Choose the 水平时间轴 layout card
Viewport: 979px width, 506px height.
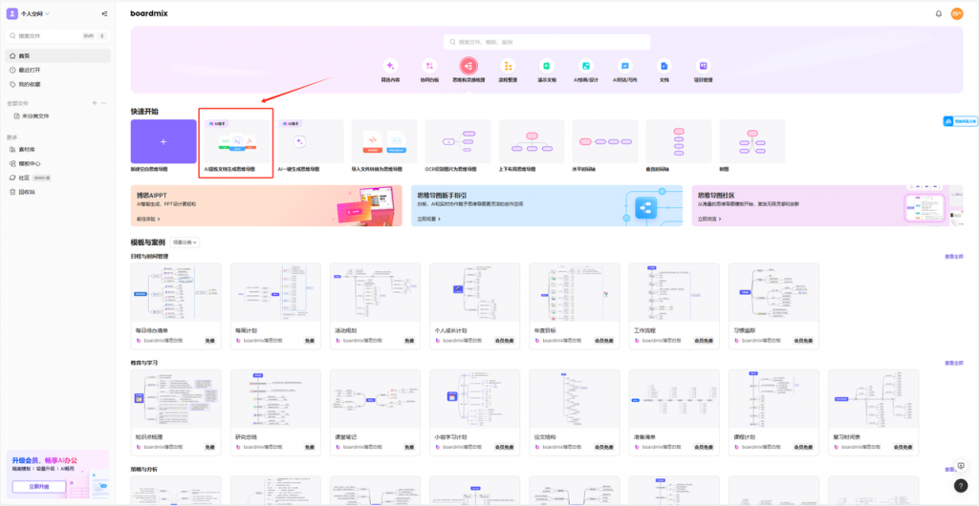(x=605, y=141)
